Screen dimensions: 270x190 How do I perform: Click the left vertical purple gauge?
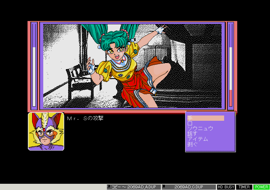(34, 66)
